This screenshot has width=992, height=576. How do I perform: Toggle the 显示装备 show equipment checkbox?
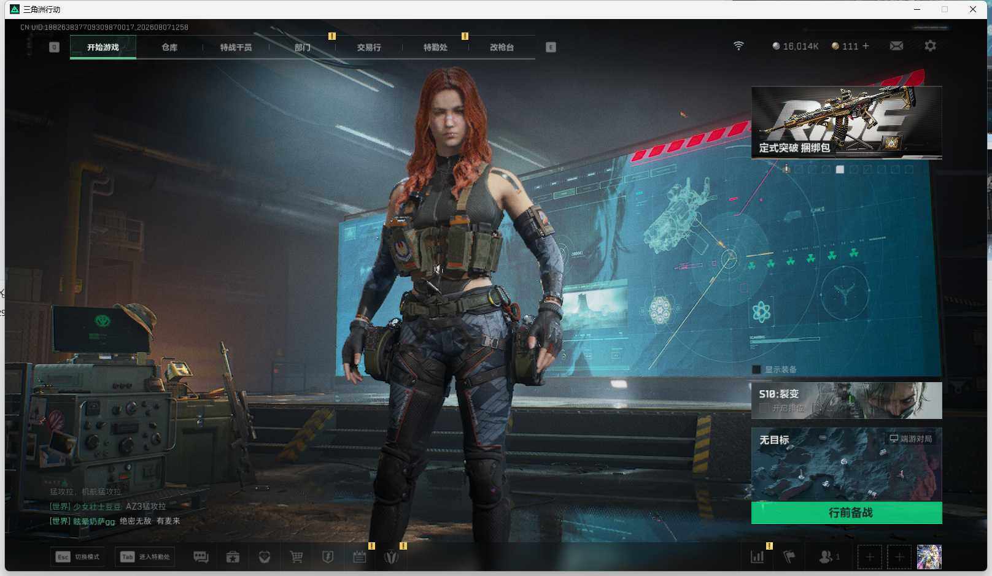[x=756, y=369]
